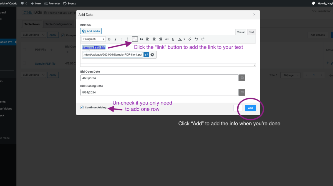Toggle bold formatting in editor
The image size is (333, 186).
pos(109,39)
